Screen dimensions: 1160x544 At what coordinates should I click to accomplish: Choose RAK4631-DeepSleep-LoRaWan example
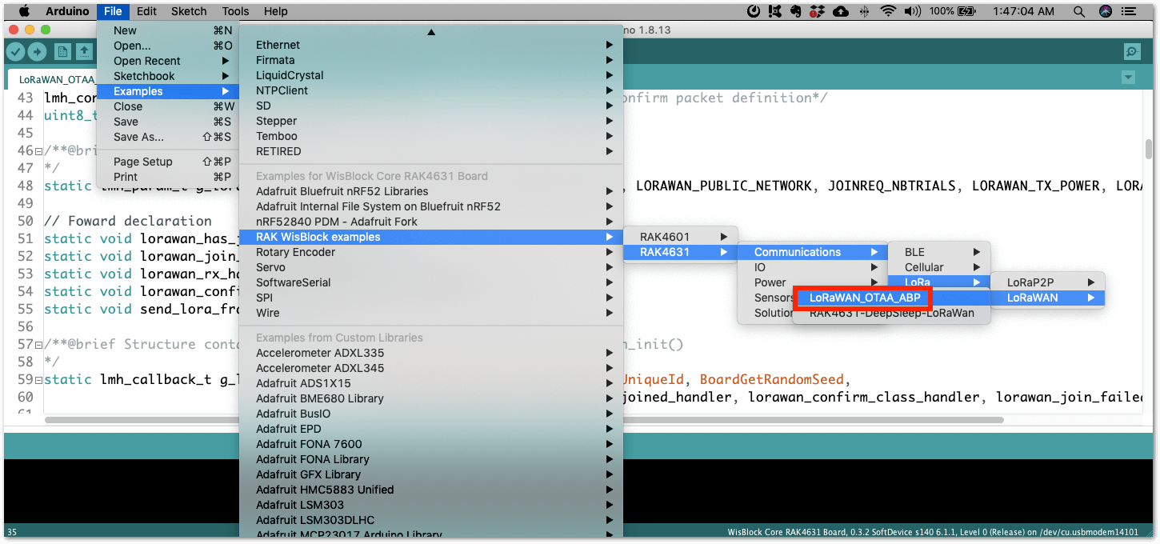pos(891,314)
